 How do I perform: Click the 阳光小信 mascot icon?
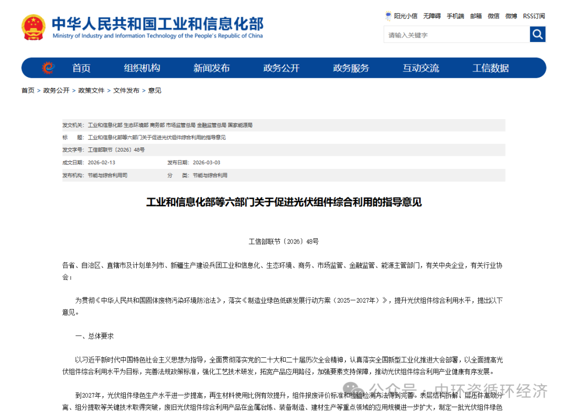pos(387,16)
